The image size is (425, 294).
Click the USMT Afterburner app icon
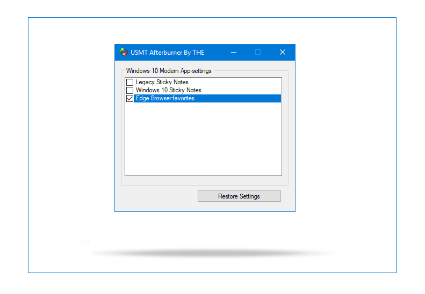pos(124,52)
